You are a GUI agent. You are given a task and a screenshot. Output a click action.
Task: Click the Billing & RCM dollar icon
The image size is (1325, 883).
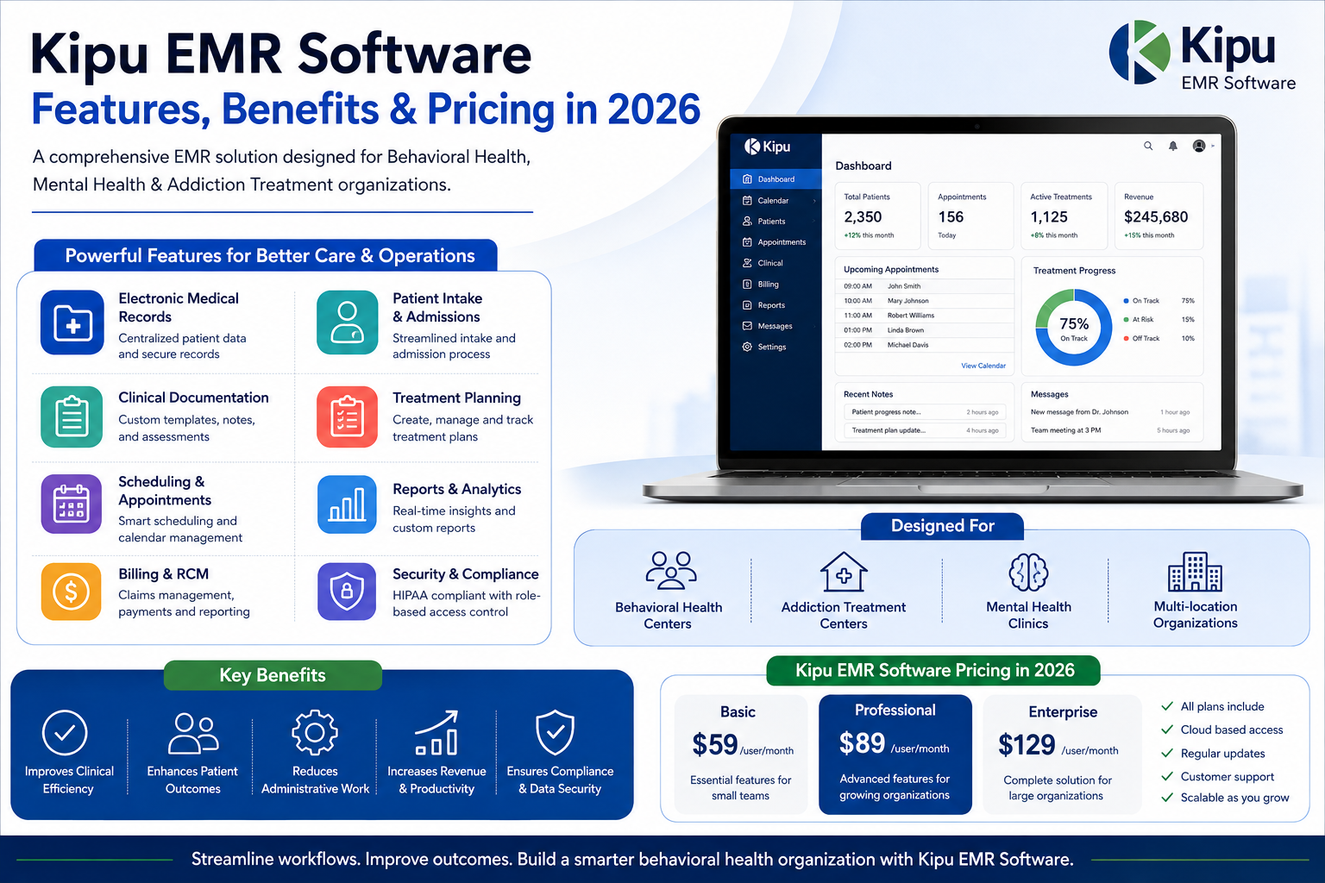point(72,592)
